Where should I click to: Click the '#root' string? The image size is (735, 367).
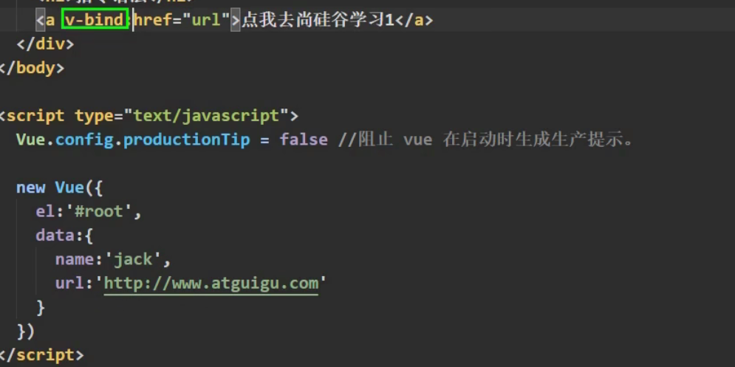(98, 211)
